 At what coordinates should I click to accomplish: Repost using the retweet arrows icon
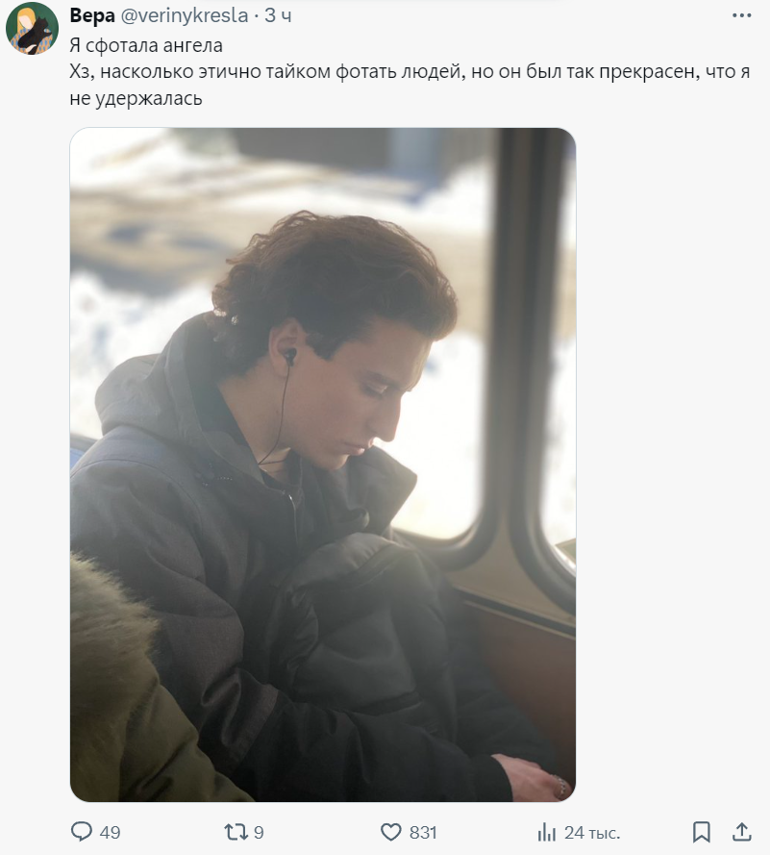point(236,832)
